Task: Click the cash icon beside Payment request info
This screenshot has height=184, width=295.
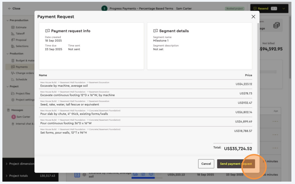Action: 47,31
